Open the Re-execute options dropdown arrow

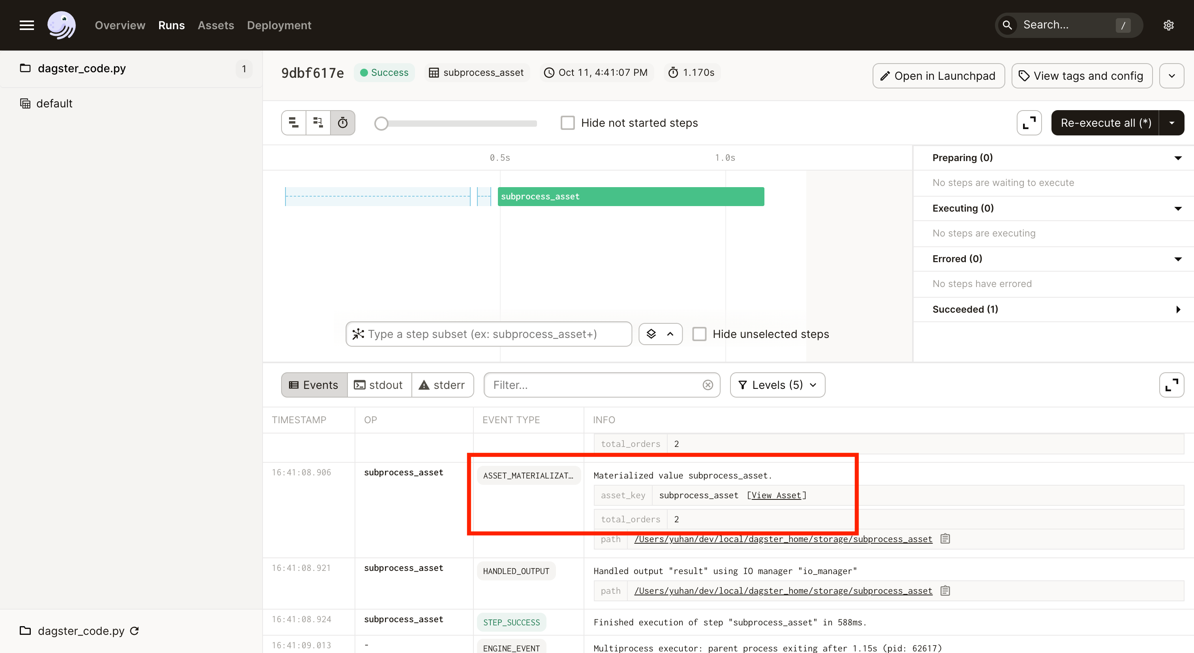[x=1172, y=122]
